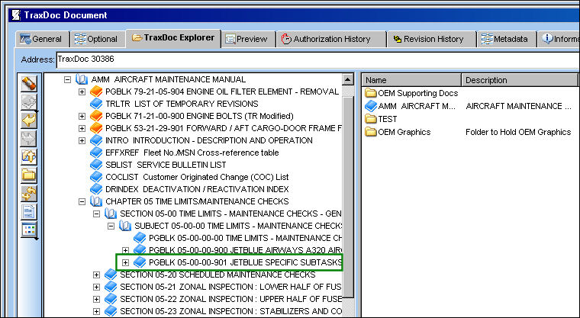The height and width of the screenshot is (318, 580).
Task: Open the Revision History tab
Action: (x=431, y=39)
